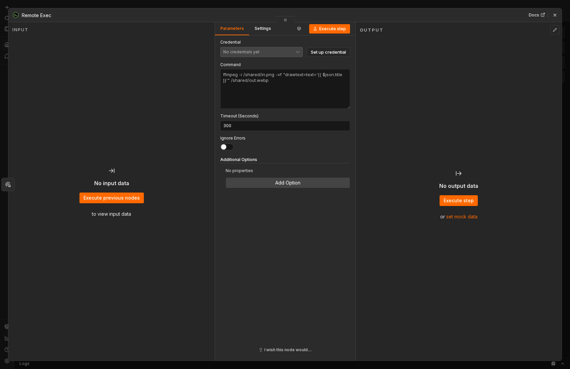Click the No output data arrow icon

coord(459,173)
